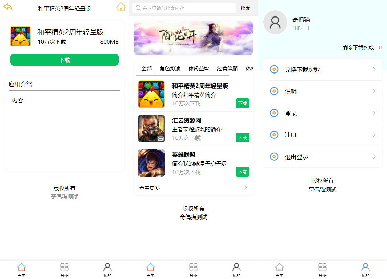387x279 pixels.
Task: Click 简介我的能量无穷无尽 description text
Action: (x=200, y=164)
